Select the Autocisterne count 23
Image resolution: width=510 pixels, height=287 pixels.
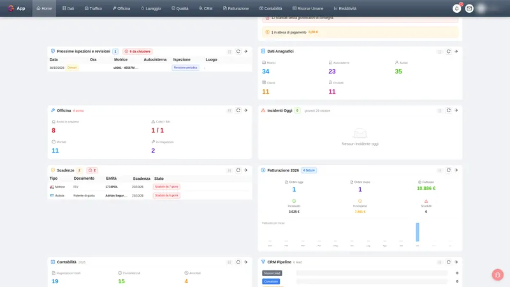pos(332,71)
